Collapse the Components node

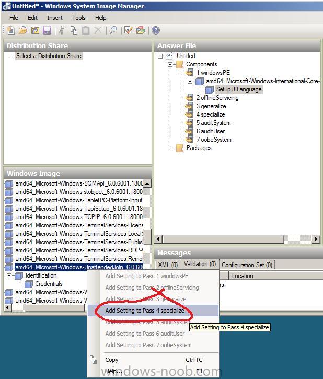tap(170, 64)
